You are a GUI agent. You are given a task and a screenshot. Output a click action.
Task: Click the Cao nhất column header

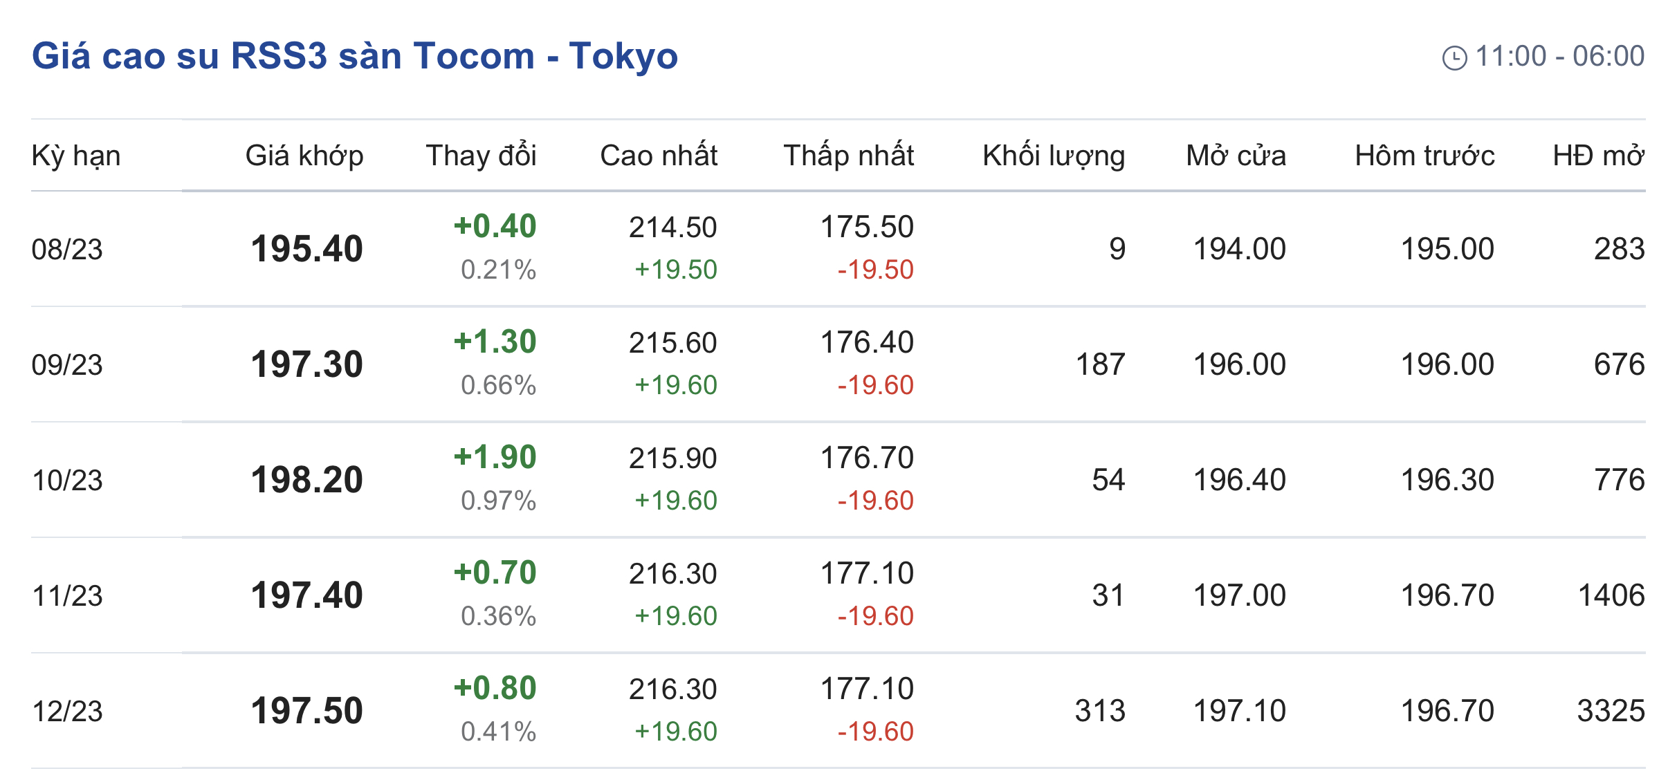[659, 156]
